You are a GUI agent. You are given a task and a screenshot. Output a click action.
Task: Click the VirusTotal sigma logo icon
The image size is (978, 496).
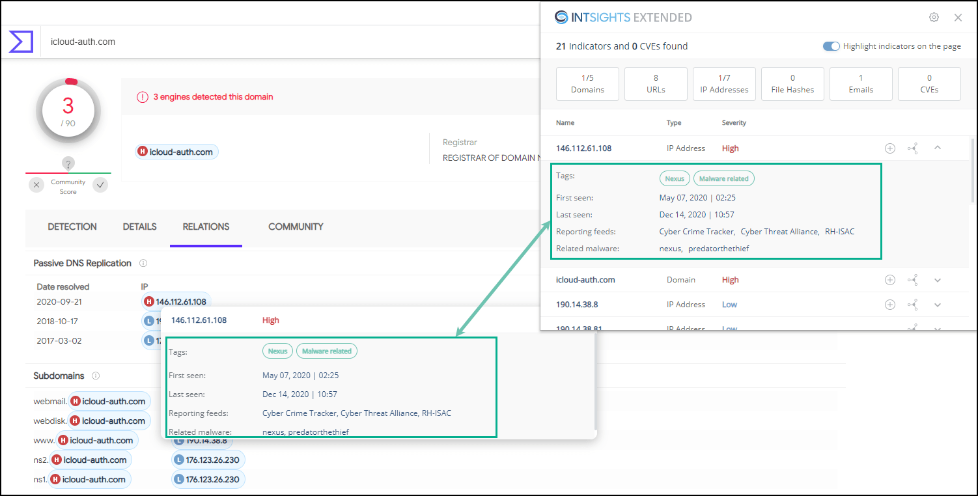pos(21,42)
